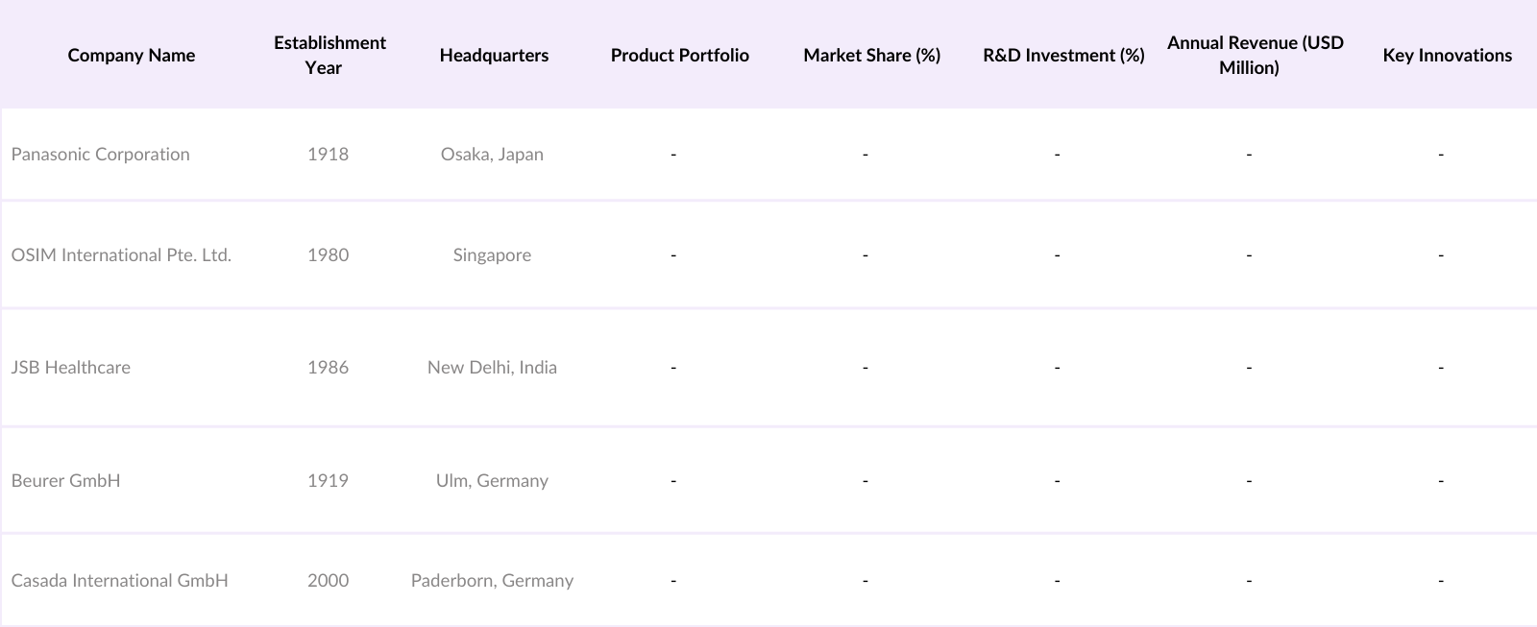Click the Ulm, Germany headquarters cell
This screenshot has height=627, width=1537.
tap(492, 480)
